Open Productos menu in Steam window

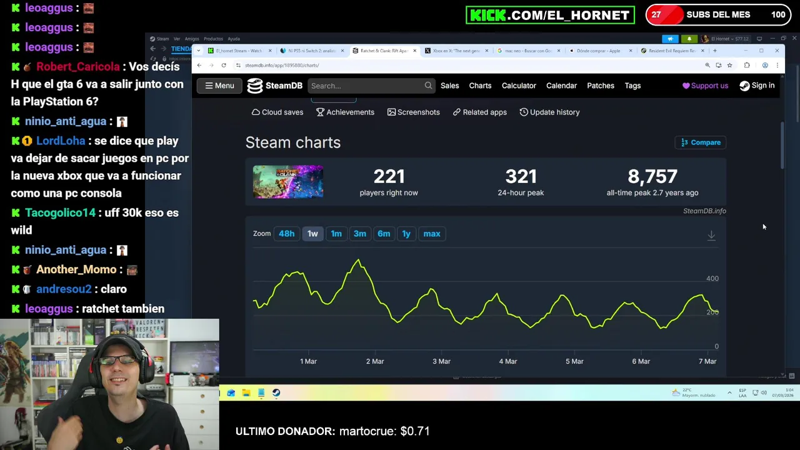[x=213, y=39]
